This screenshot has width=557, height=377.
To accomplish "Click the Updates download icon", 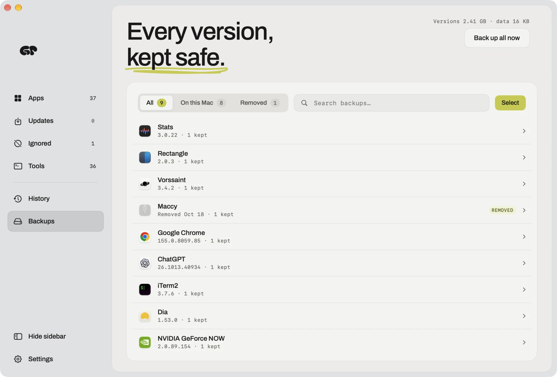I will pyautogui.click(x=18, y=121).
